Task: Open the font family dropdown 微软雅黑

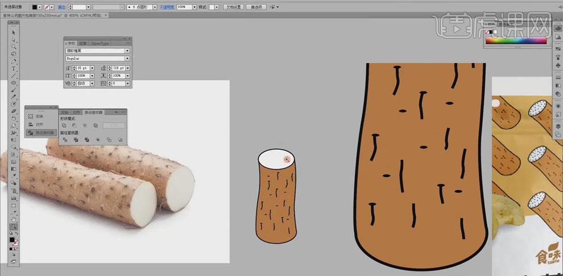Action: click(127, 51)
